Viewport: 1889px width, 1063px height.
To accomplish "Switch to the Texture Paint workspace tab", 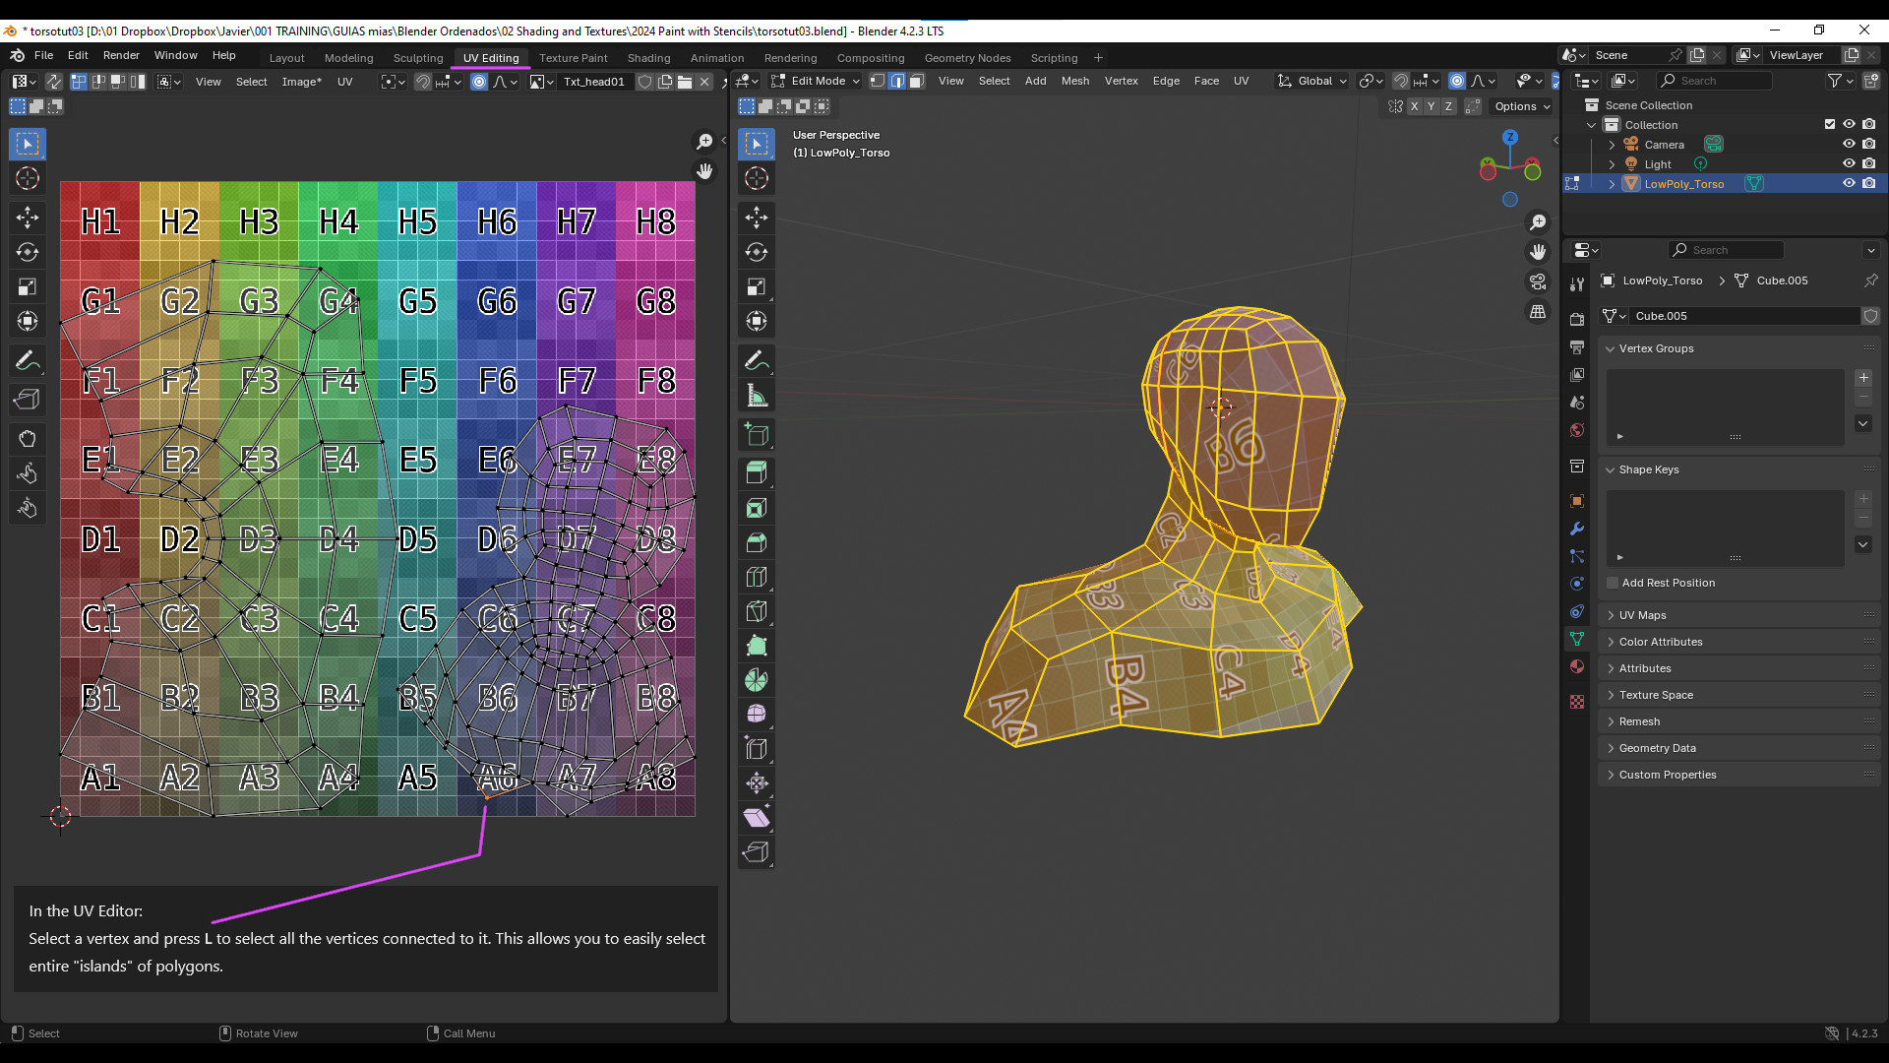I will tap(573, 58).
